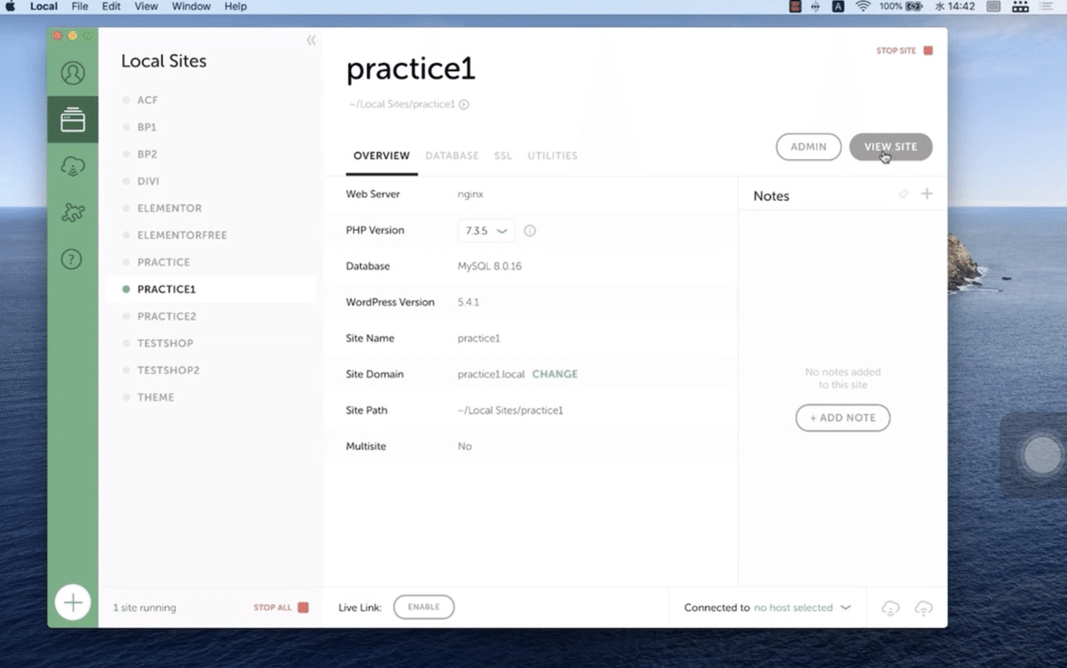Click the Wi-Fi icon in menu bar
Image resolution: width=1067 pixels, height=668 pixels.
tap(862, 6)
